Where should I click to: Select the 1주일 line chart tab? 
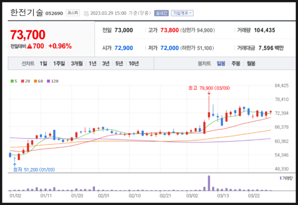(x=59, y=63)
